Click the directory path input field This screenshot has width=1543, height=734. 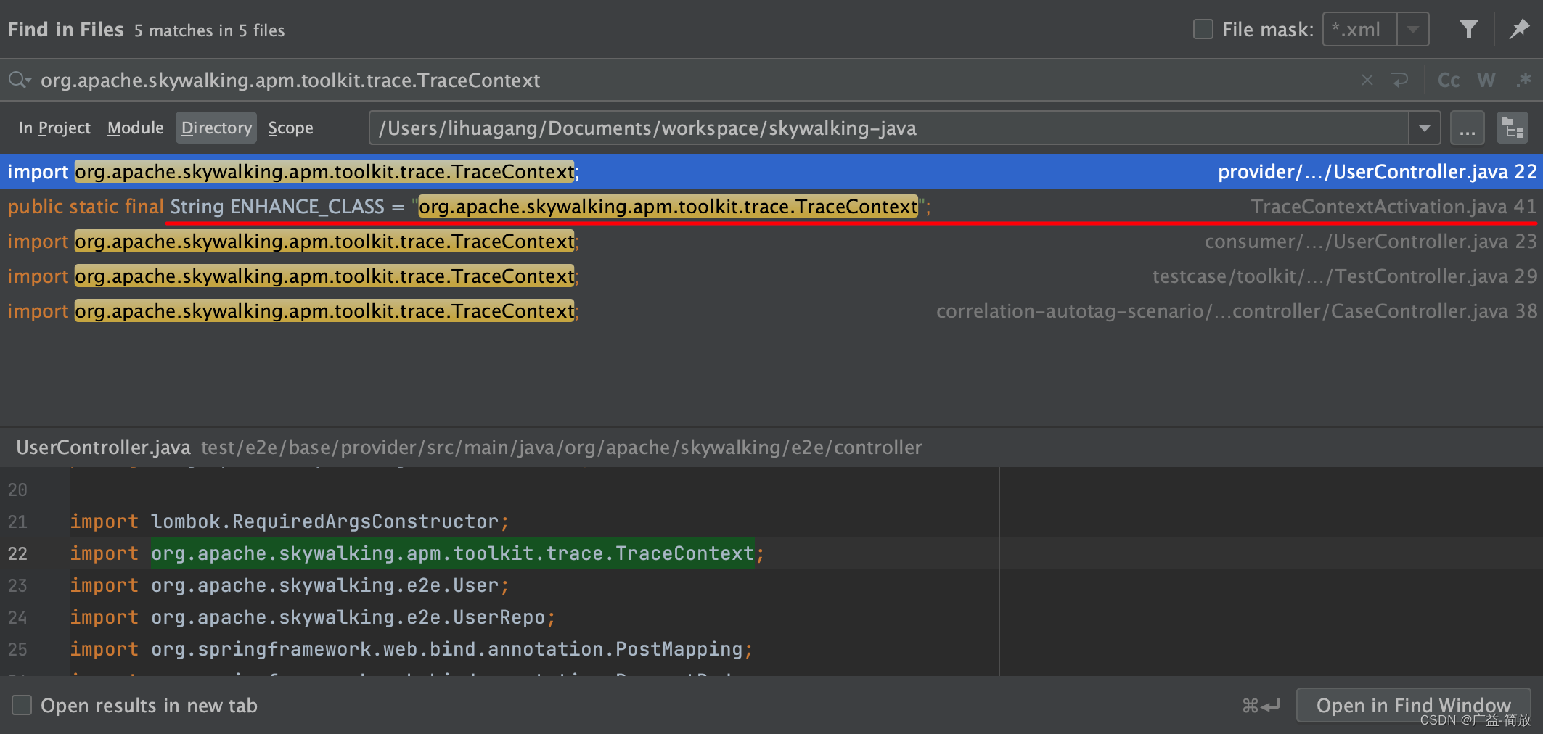(888, 128)
